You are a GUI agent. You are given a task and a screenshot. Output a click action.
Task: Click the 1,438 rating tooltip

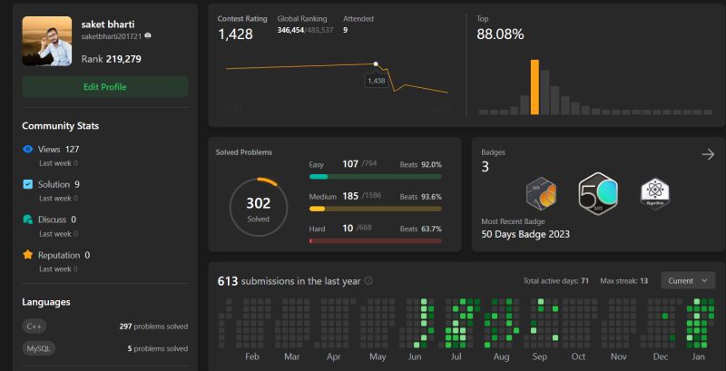point(376,81)
